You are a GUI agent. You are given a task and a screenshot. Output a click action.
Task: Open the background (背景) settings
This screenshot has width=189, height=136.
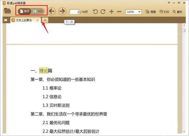pyautogui.click(x=151, y=12)
